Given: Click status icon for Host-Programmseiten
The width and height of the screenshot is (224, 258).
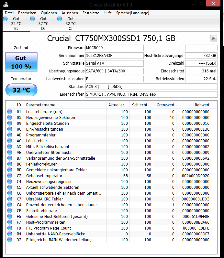Looking at the screenshot, I should 10,222.
